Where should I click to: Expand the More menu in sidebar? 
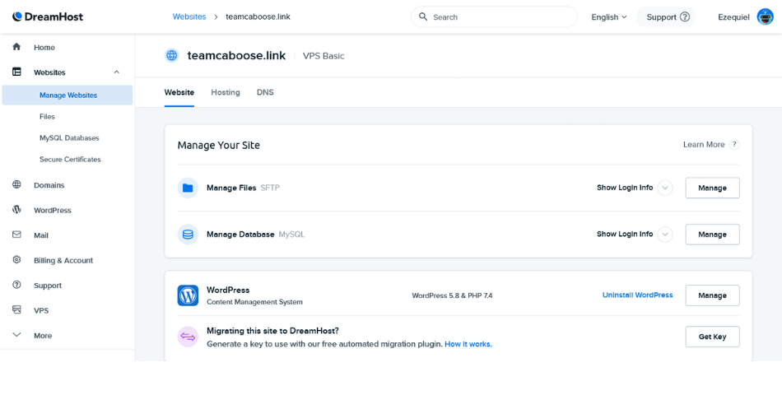[x=16, y=336]
